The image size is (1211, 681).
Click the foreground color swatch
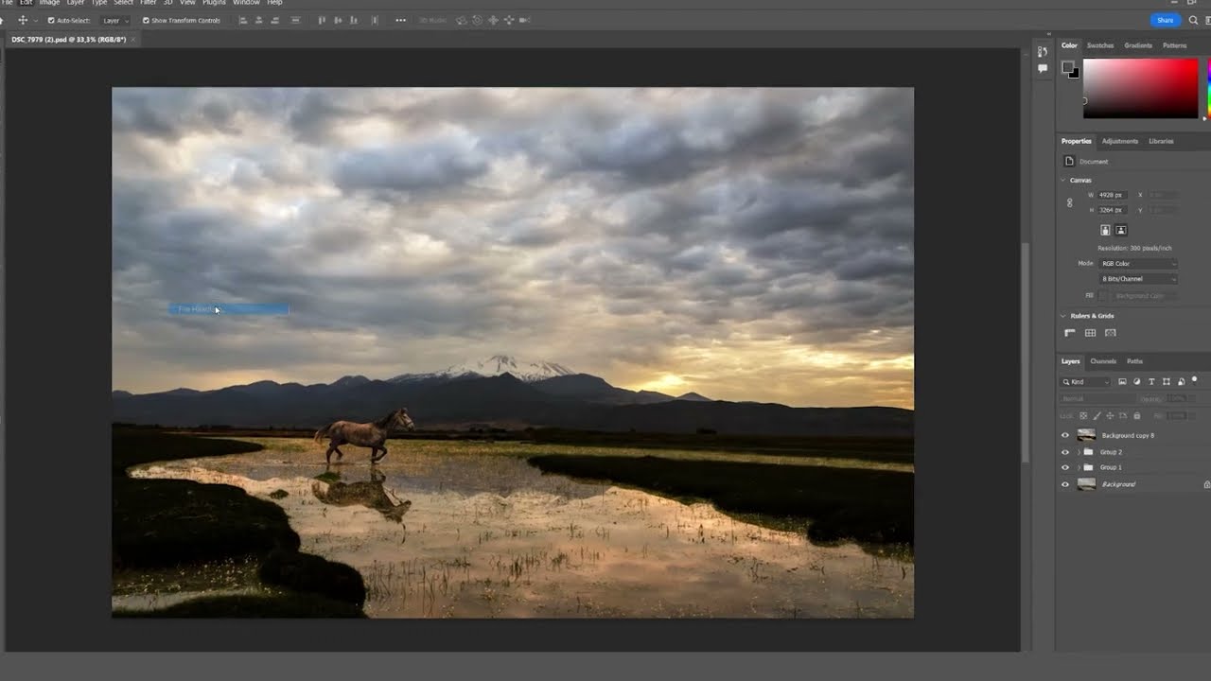tap(1067, 67)
